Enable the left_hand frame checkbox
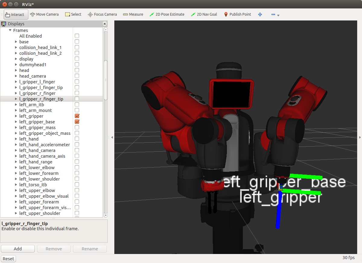The height and width of the screenshot is (263, 362). pos(77,139)
